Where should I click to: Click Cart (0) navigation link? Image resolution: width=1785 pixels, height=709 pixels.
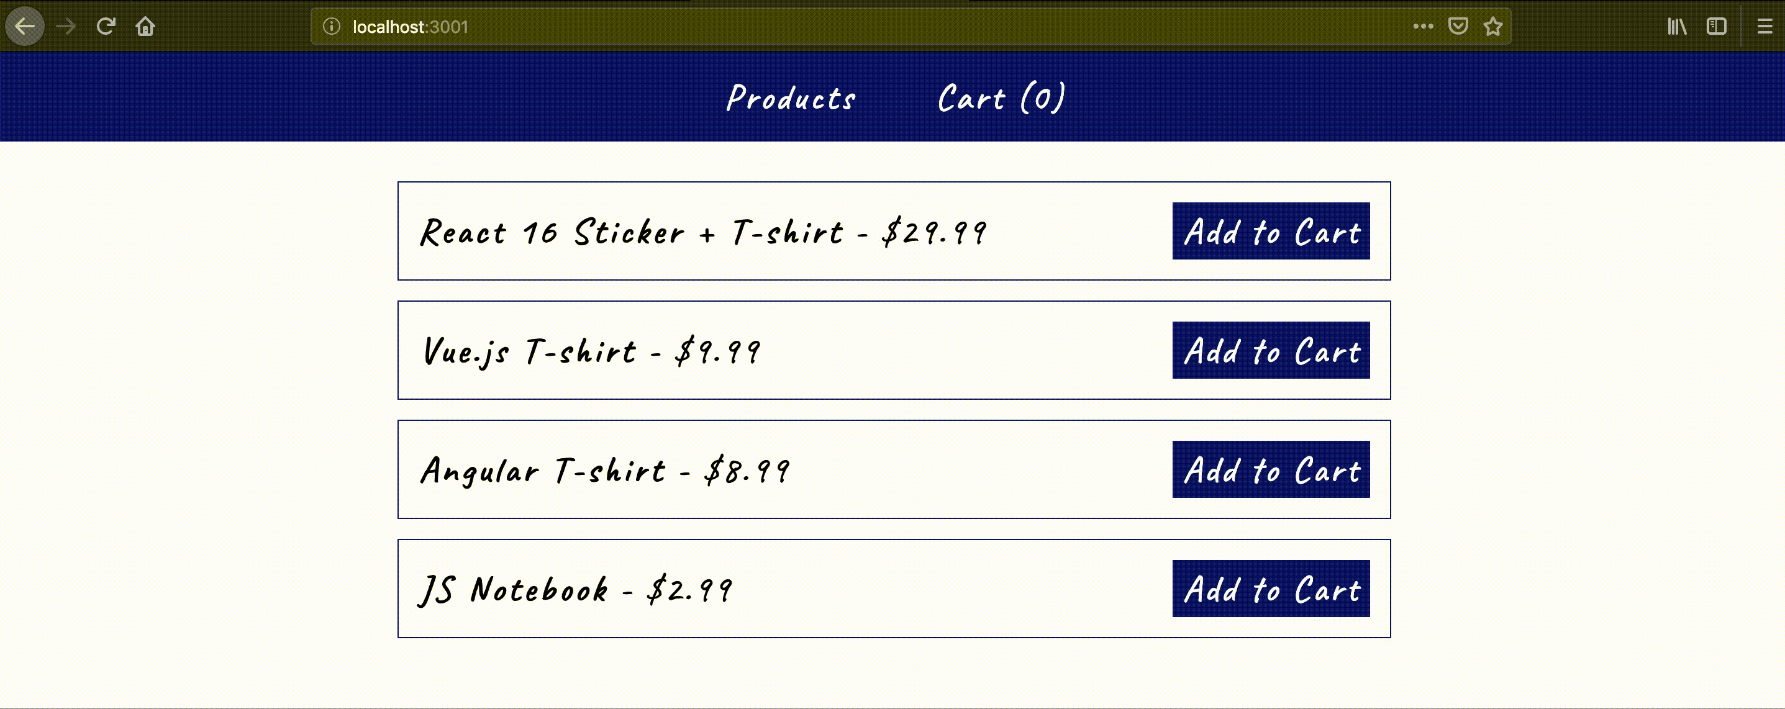(998, 99)
